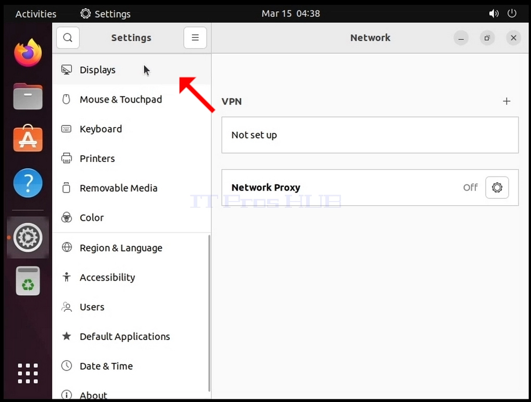
Task: Open the Settings hamburger menu
Action: click(195, 37)
